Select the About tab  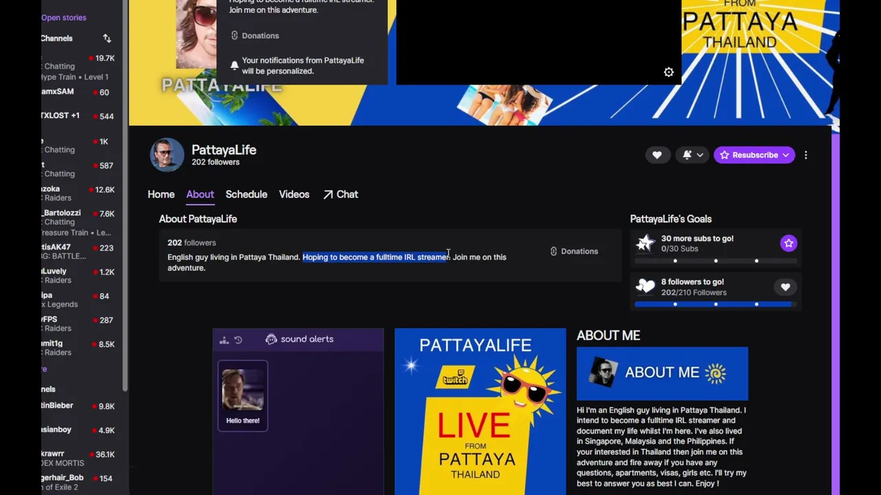(200, 195)
